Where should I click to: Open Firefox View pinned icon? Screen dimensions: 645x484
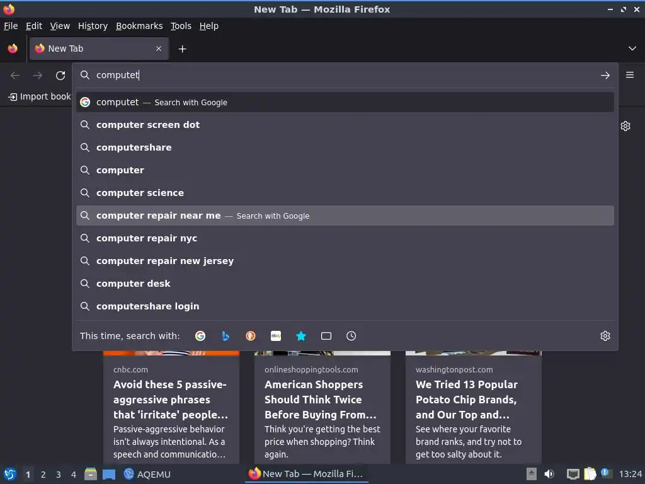tap(13, 49)
